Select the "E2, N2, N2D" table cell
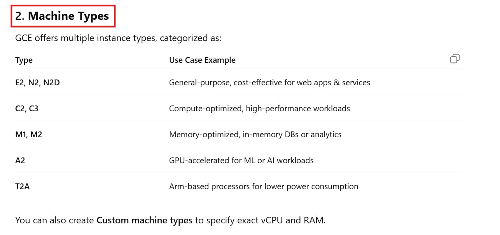The height and width of the screenshot is (235, 500). pyautogui.click(x=37, y=83)
